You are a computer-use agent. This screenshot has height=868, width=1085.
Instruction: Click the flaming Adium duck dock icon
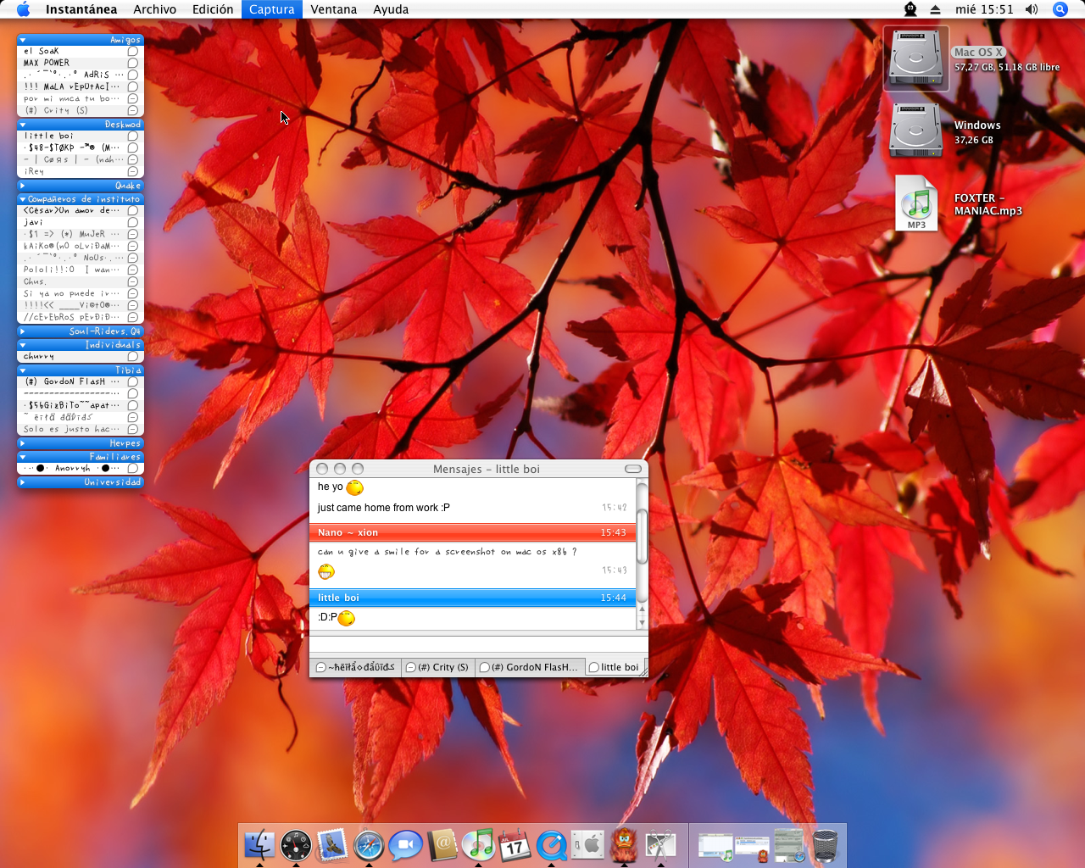[624, 845]
